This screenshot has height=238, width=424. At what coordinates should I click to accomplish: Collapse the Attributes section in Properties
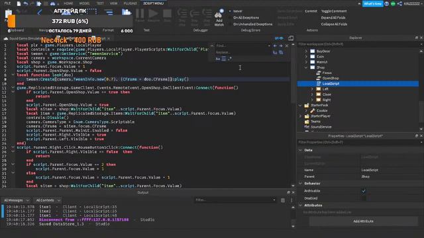coord(300,206)
